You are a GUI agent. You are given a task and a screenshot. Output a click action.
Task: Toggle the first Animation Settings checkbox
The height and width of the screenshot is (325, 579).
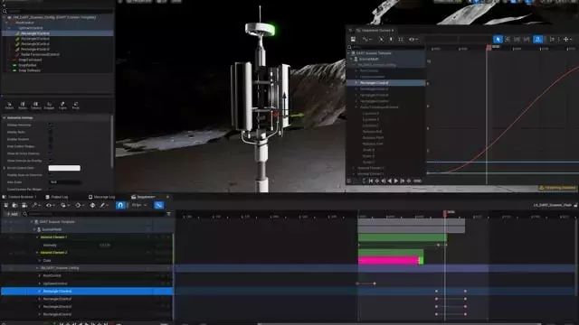click(51, 125)
